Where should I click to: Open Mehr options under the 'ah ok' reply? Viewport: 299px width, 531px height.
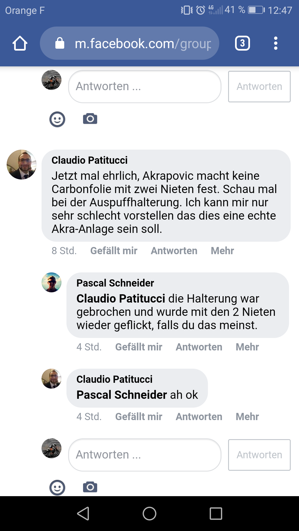click(x=247, y=417)
